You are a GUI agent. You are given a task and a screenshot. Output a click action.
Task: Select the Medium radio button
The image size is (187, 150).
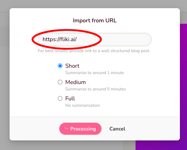[x=60, y=82]
